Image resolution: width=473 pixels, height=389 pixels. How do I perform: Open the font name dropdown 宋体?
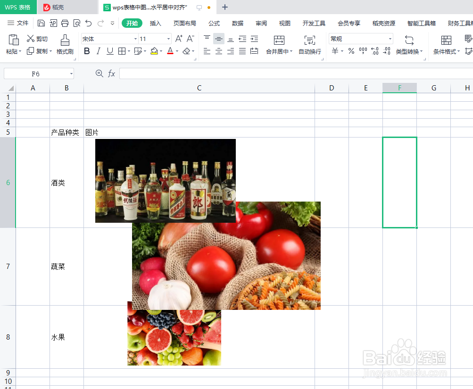(135, 39)
